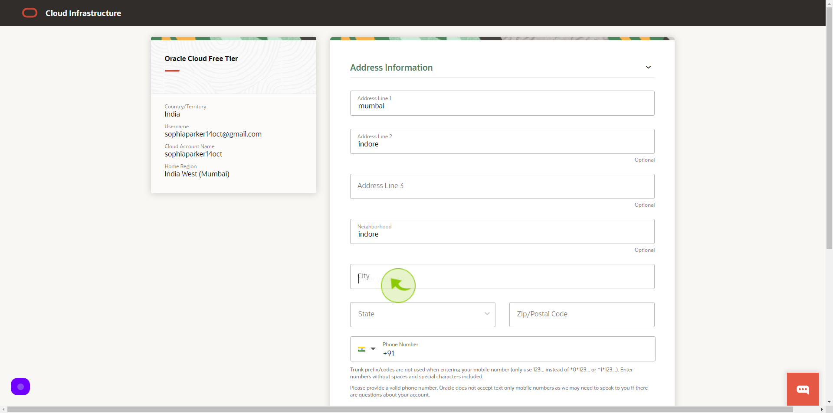This screenshot has height=413, width=833.
Task: Click the Zip/Postal Code field
Action: pyautogui.click(x=582, y=315)
